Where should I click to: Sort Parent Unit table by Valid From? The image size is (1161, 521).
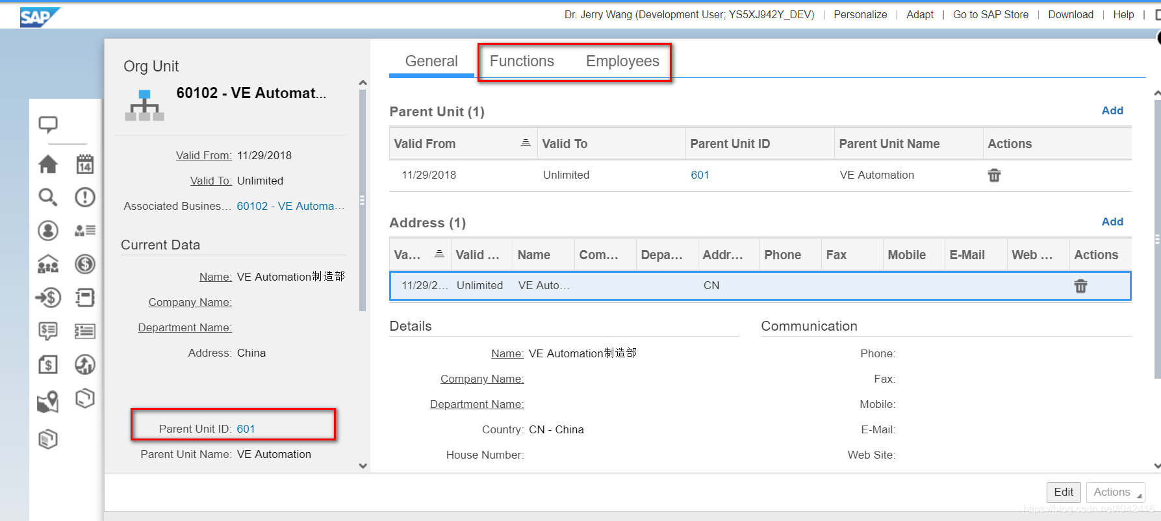526,143
